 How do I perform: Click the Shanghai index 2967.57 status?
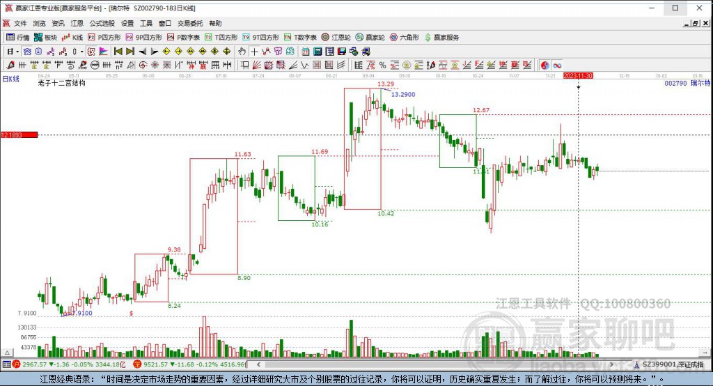(68, 364)
